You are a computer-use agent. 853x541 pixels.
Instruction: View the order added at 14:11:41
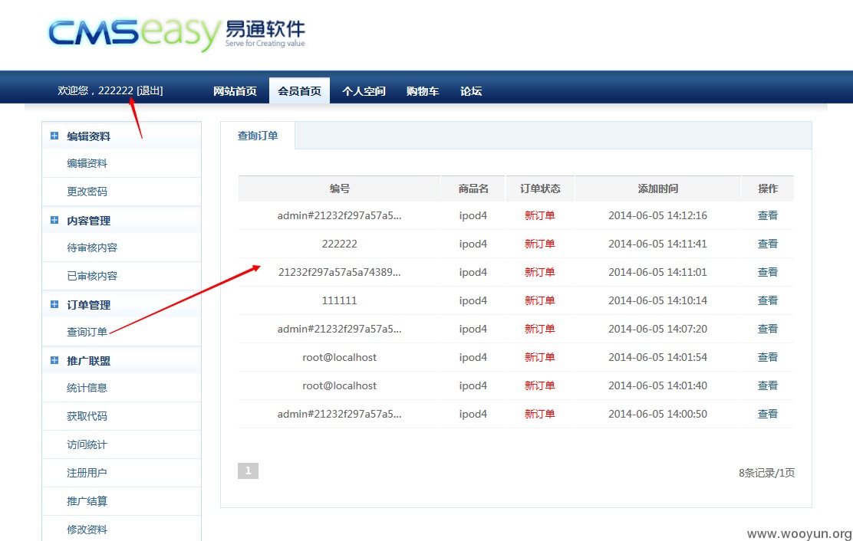[768, 244]
